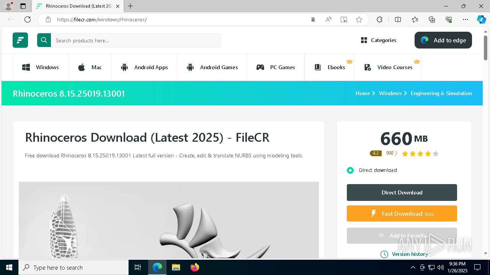This screenshot has height=275, width=490.
Task: Open the Mac category tab
Action: click(x=90, y=67)
